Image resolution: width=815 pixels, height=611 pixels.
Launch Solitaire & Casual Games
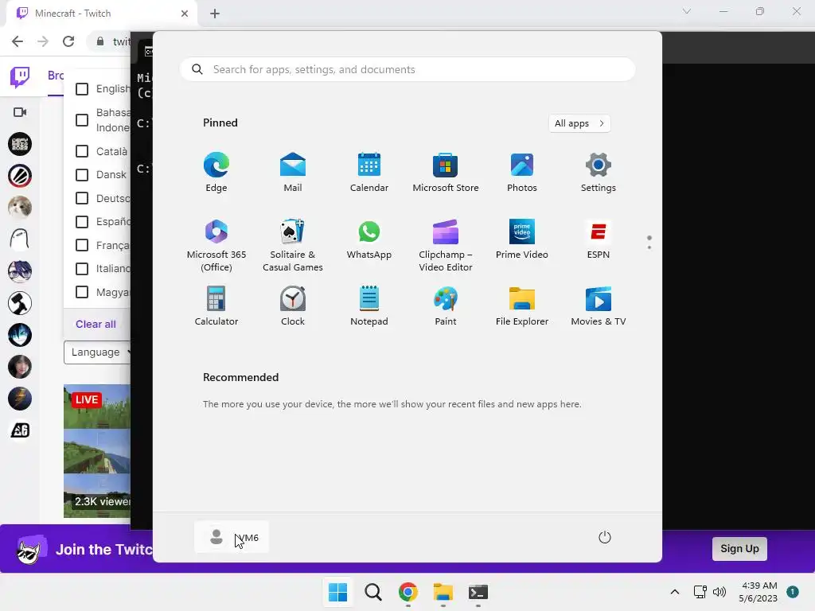(x=293, y=245)
